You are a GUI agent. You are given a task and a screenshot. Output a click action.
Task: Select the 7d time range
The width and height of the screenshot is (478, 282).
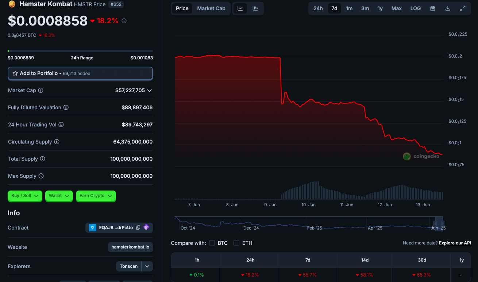point(334,8)
